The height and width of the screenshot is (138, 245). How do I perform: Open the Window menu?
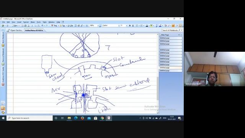point(51,22)
